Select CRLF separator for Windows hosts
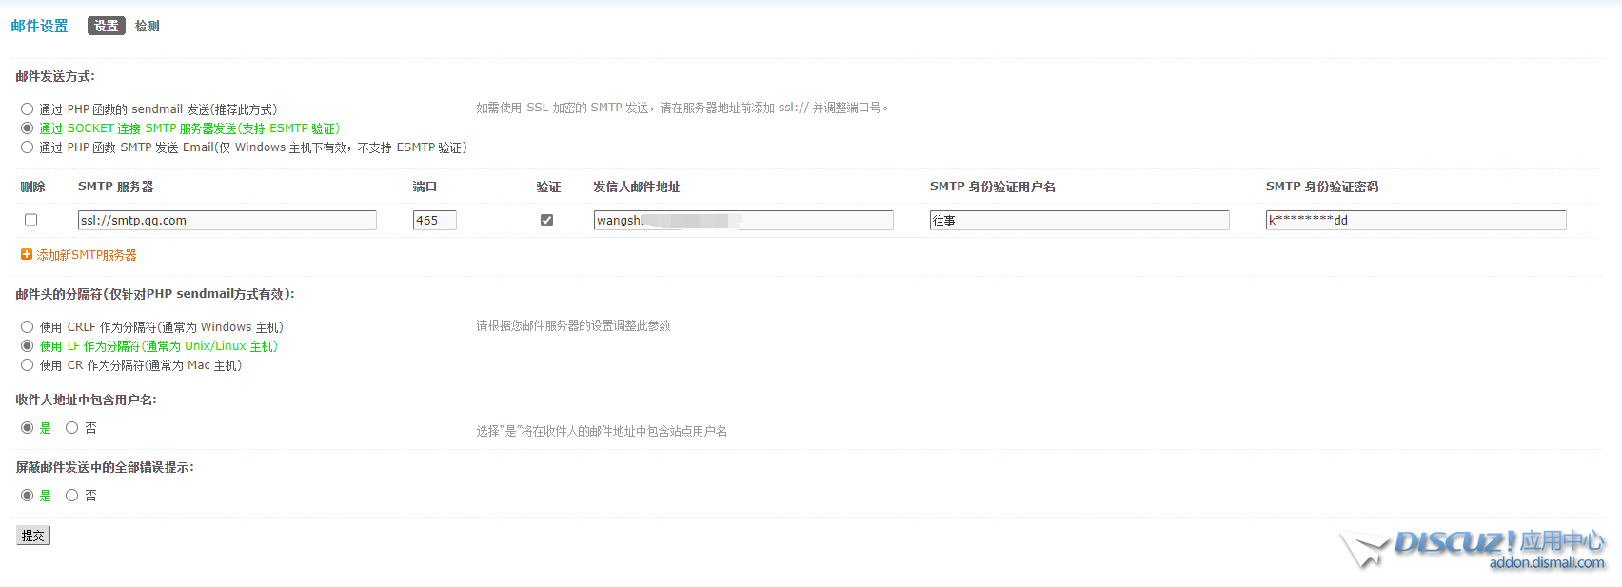The image size is (1622, 587). [28, 327]
